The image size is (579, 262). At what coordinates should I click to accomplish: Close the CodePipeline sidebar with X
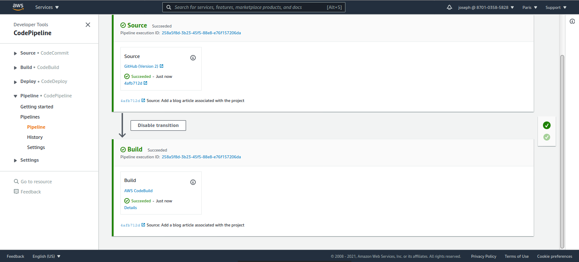click(88, 25)
